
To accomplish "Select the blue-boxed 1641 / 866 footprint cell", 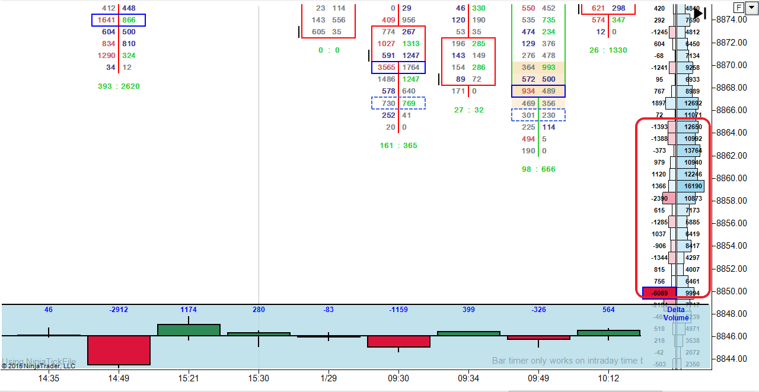I will [x=119, y=20].
